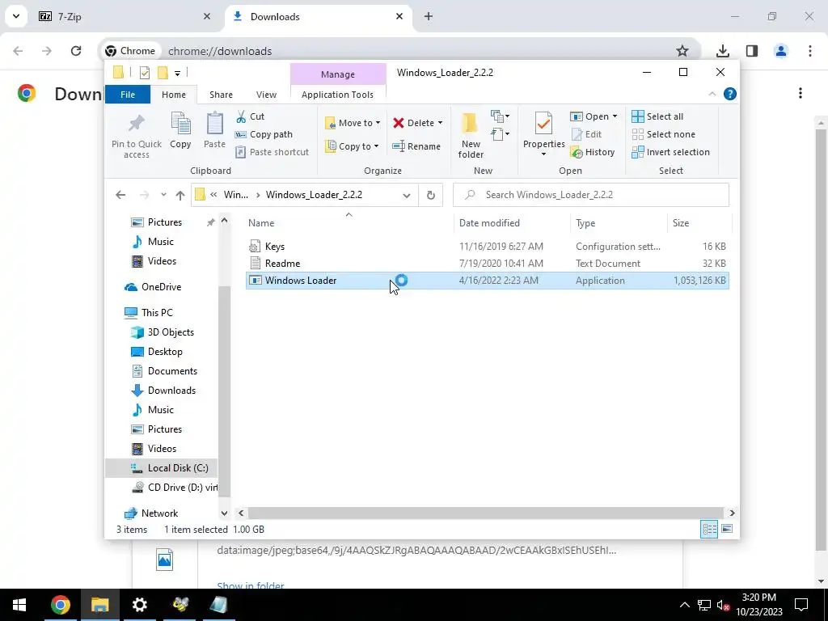
Task: Select the Keys configuration file
Action: point(487,246)
